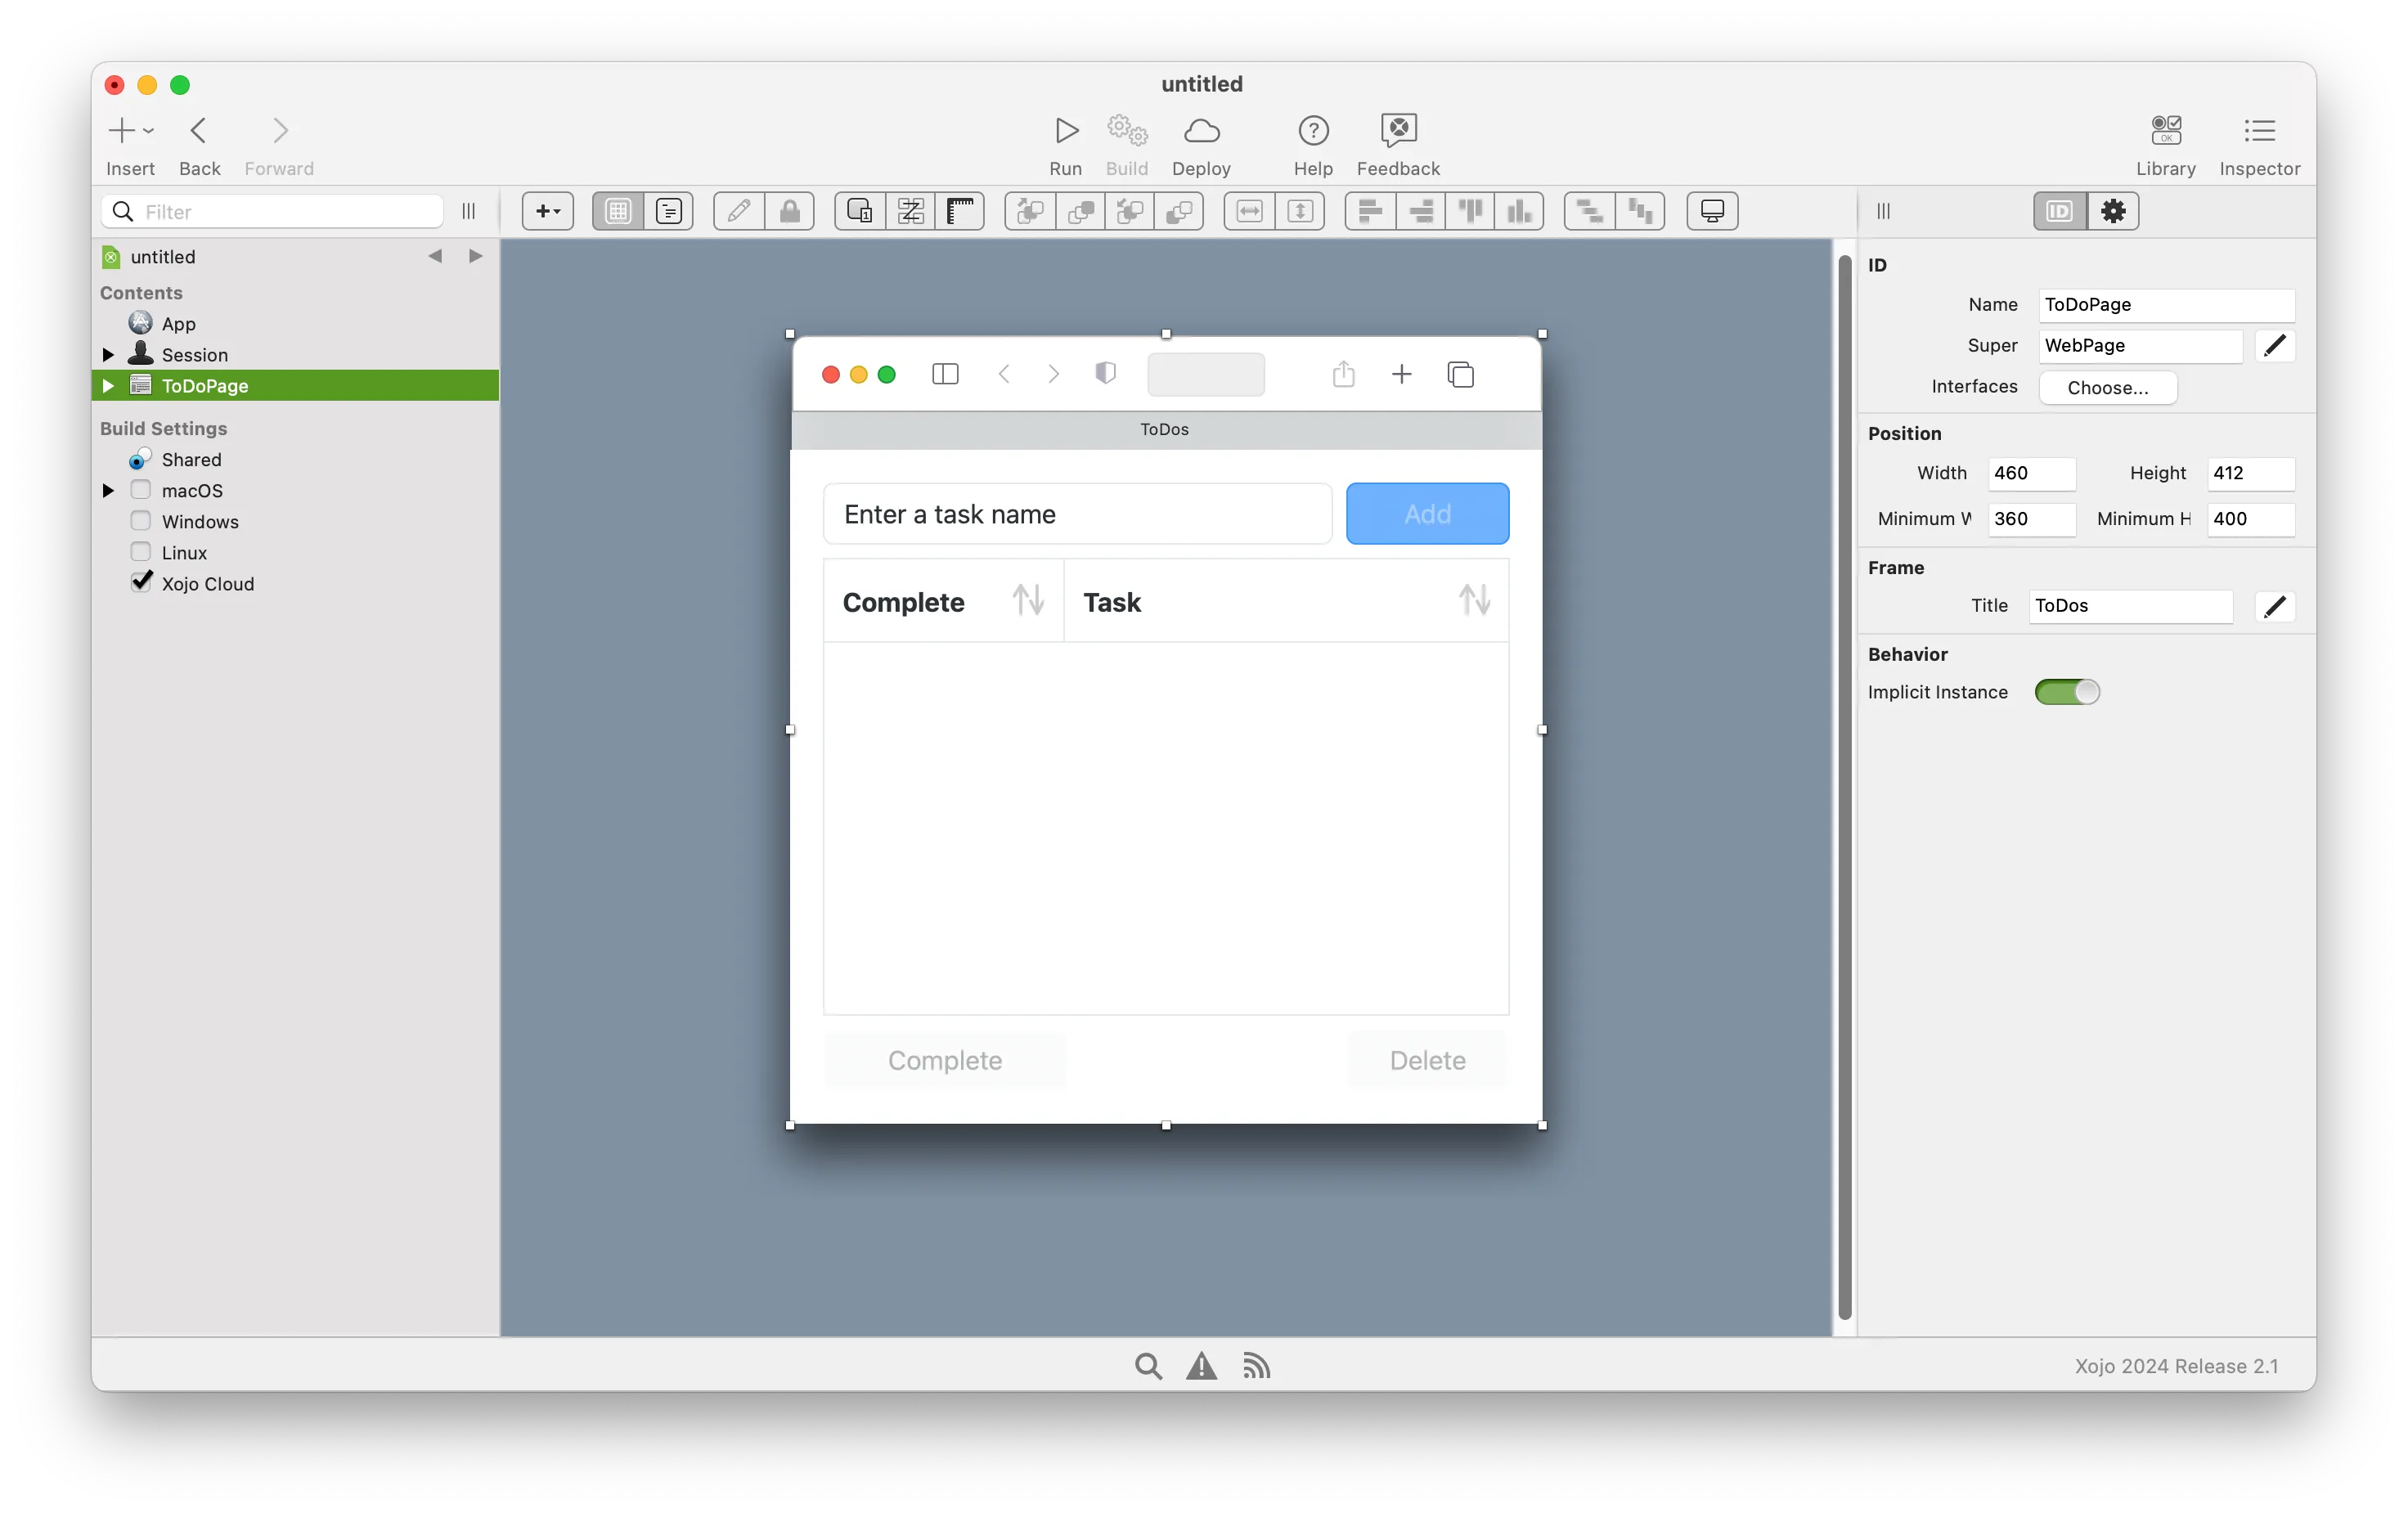2408x1513 pixels.
Task: Expand the Session tree item
Action: (x=110, y=354)
